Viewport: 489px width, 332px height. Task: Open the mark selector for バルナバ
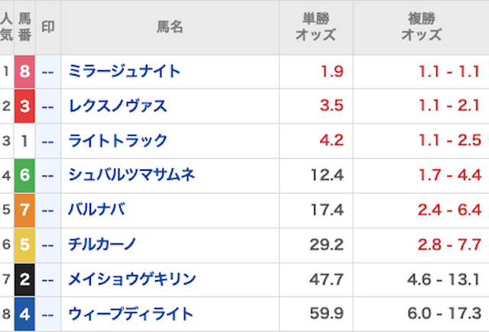pyautogui.click(x=47, y=210)
